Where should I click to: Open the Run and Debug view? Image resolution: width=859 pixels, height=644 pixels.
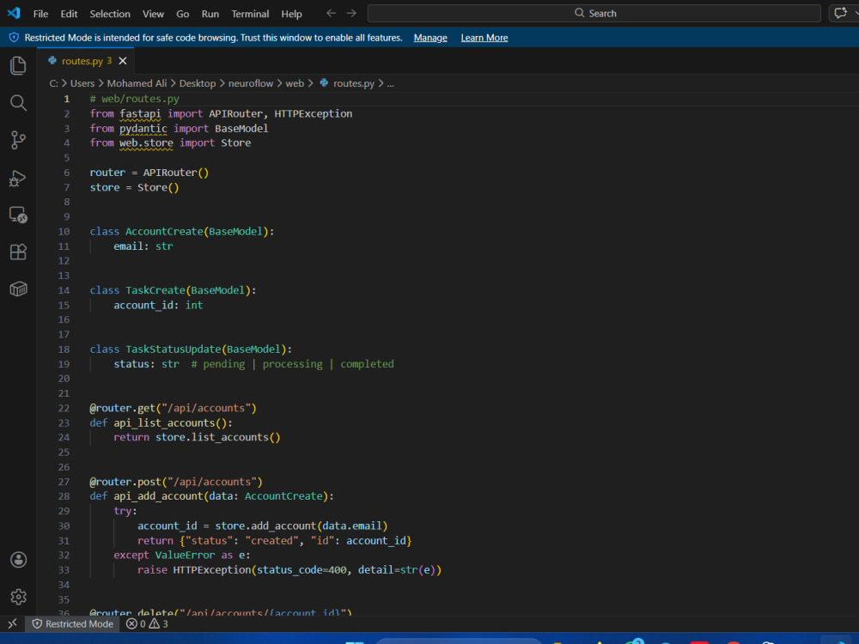(x=18, y=178)
